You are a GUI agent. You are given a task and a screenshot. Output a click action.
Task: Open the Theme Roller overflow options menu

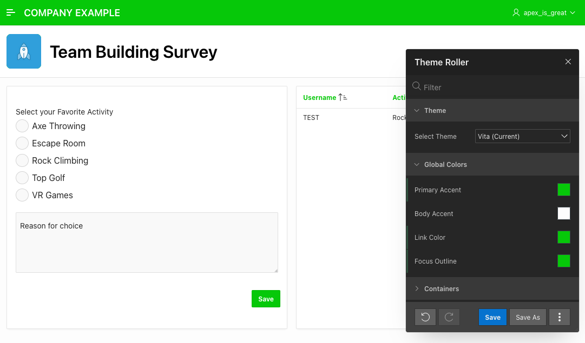[x=560, y=317]
